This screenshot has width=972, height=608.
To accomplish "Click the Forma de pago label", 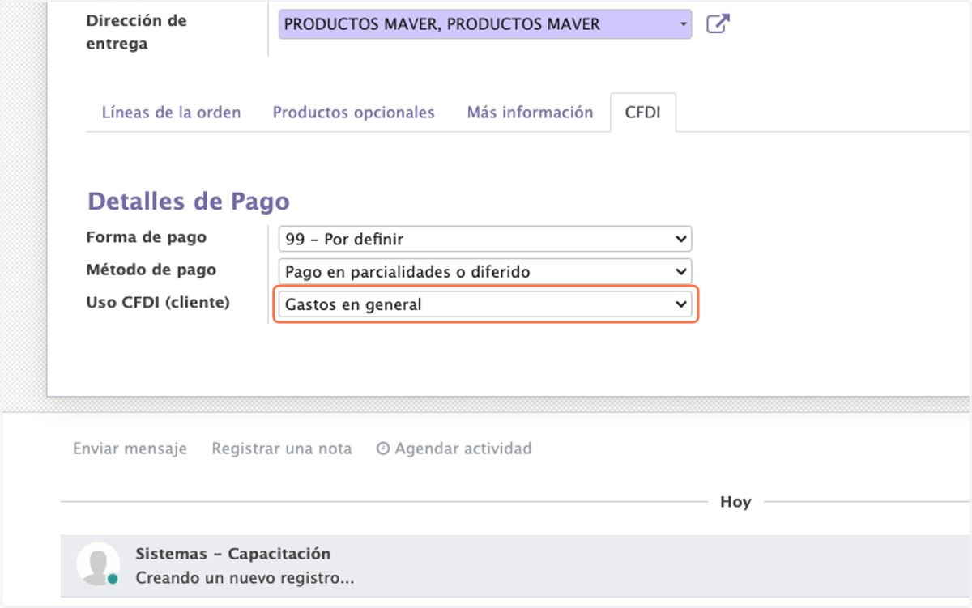I will coord(146,238).
